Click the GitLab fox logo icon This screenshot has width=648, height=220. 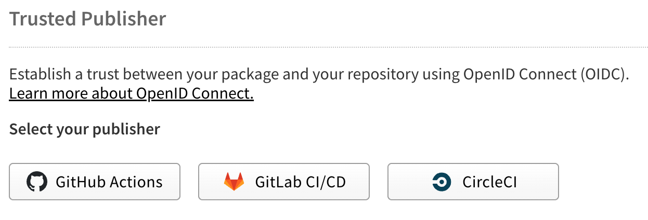click(234, 182)
